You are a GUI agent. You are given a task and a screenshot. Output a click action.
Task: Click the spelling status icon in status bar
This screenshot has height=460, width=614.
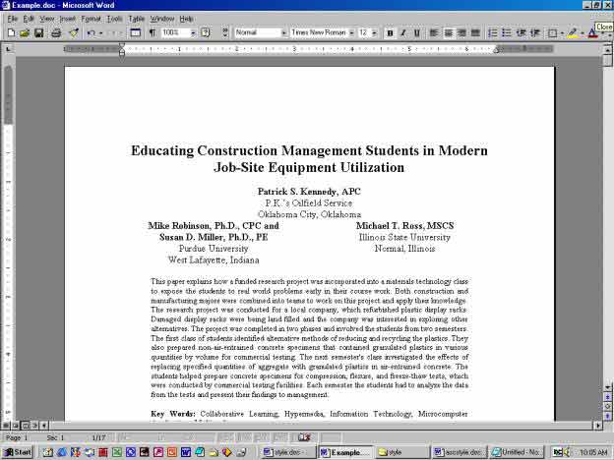point(304,437)
